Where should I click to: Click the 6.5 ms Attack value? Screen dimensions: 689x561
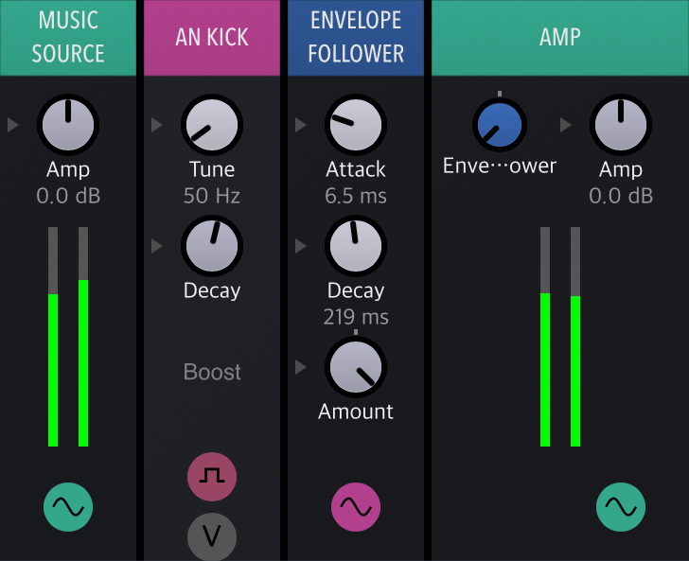tap(356, 196)
